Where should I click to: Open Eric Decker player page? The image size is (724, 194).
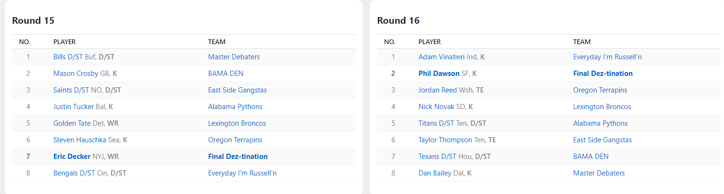tap(72, 157)
